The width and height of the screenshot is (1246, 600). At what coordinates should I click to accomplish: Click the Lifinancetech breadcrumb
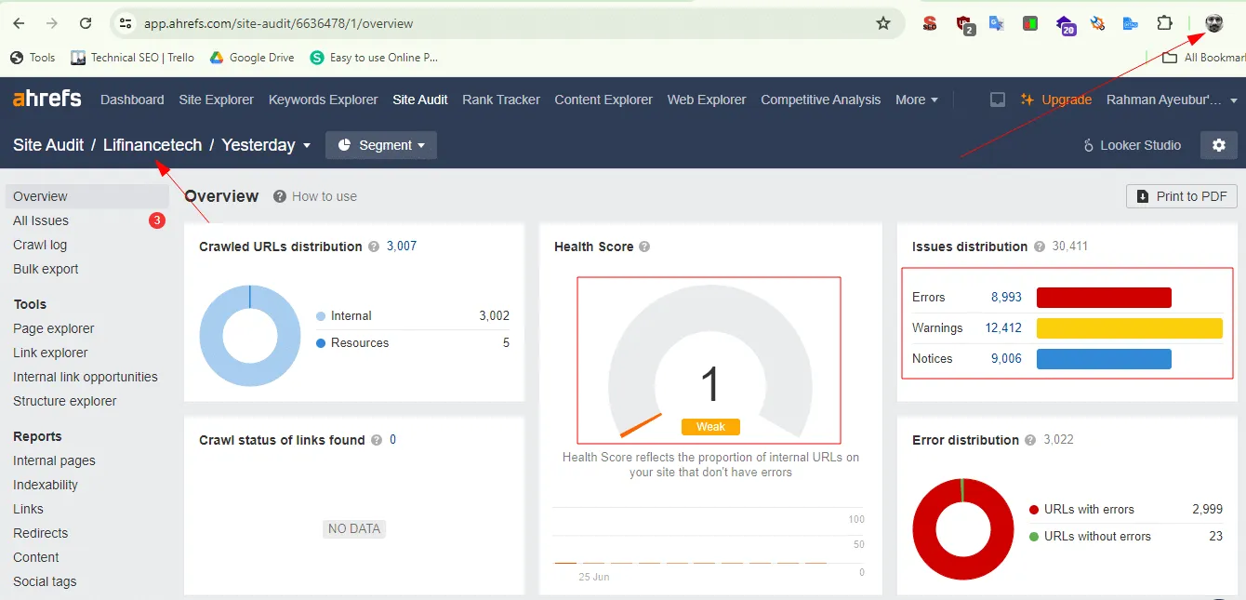point(152,145)
